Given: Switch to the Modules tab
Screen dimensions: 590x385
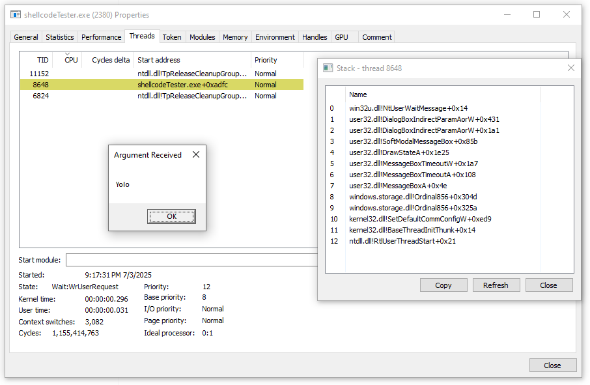Looking at the screenshot, I should 202,37.
